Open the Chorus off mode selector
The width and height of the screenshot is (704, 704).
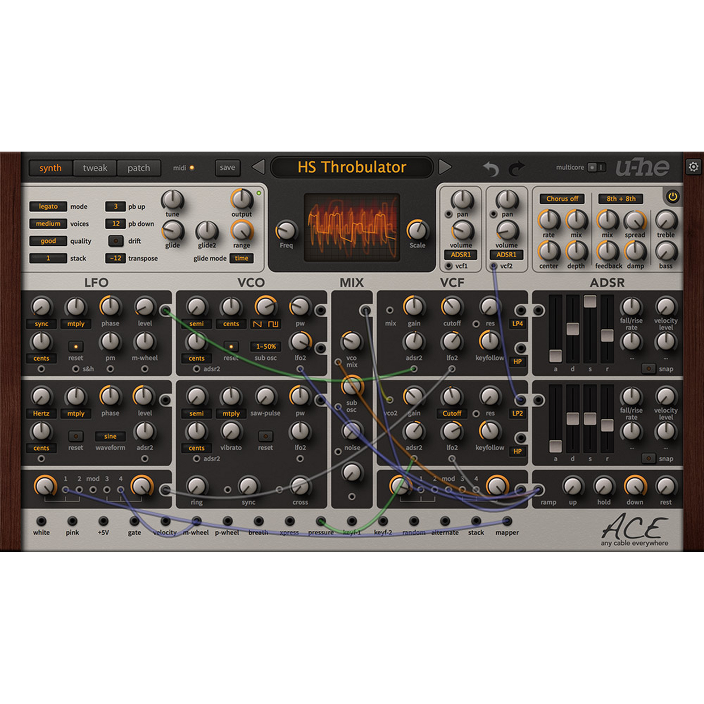coord(562,199)
